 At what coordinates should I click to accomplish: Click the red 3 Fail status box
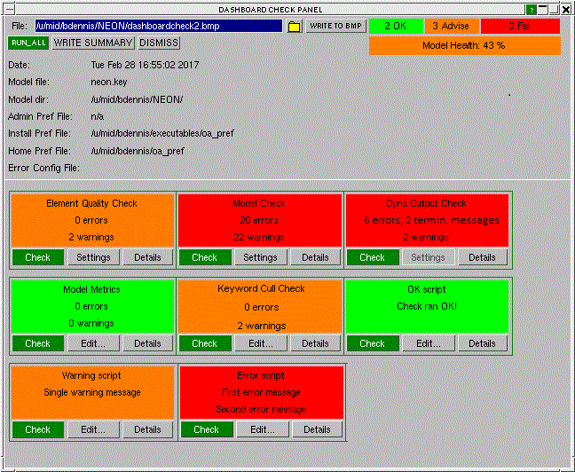(520, 27)
